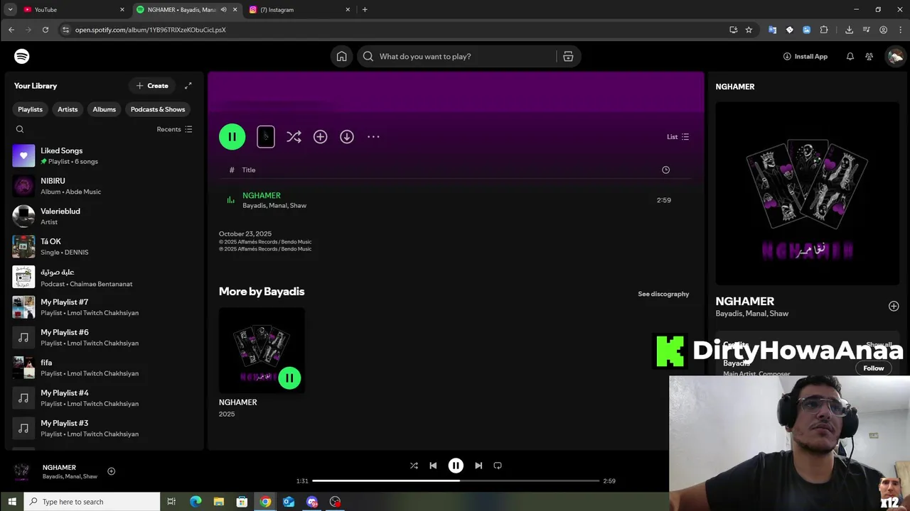Skip to previous track

(433, 466)
